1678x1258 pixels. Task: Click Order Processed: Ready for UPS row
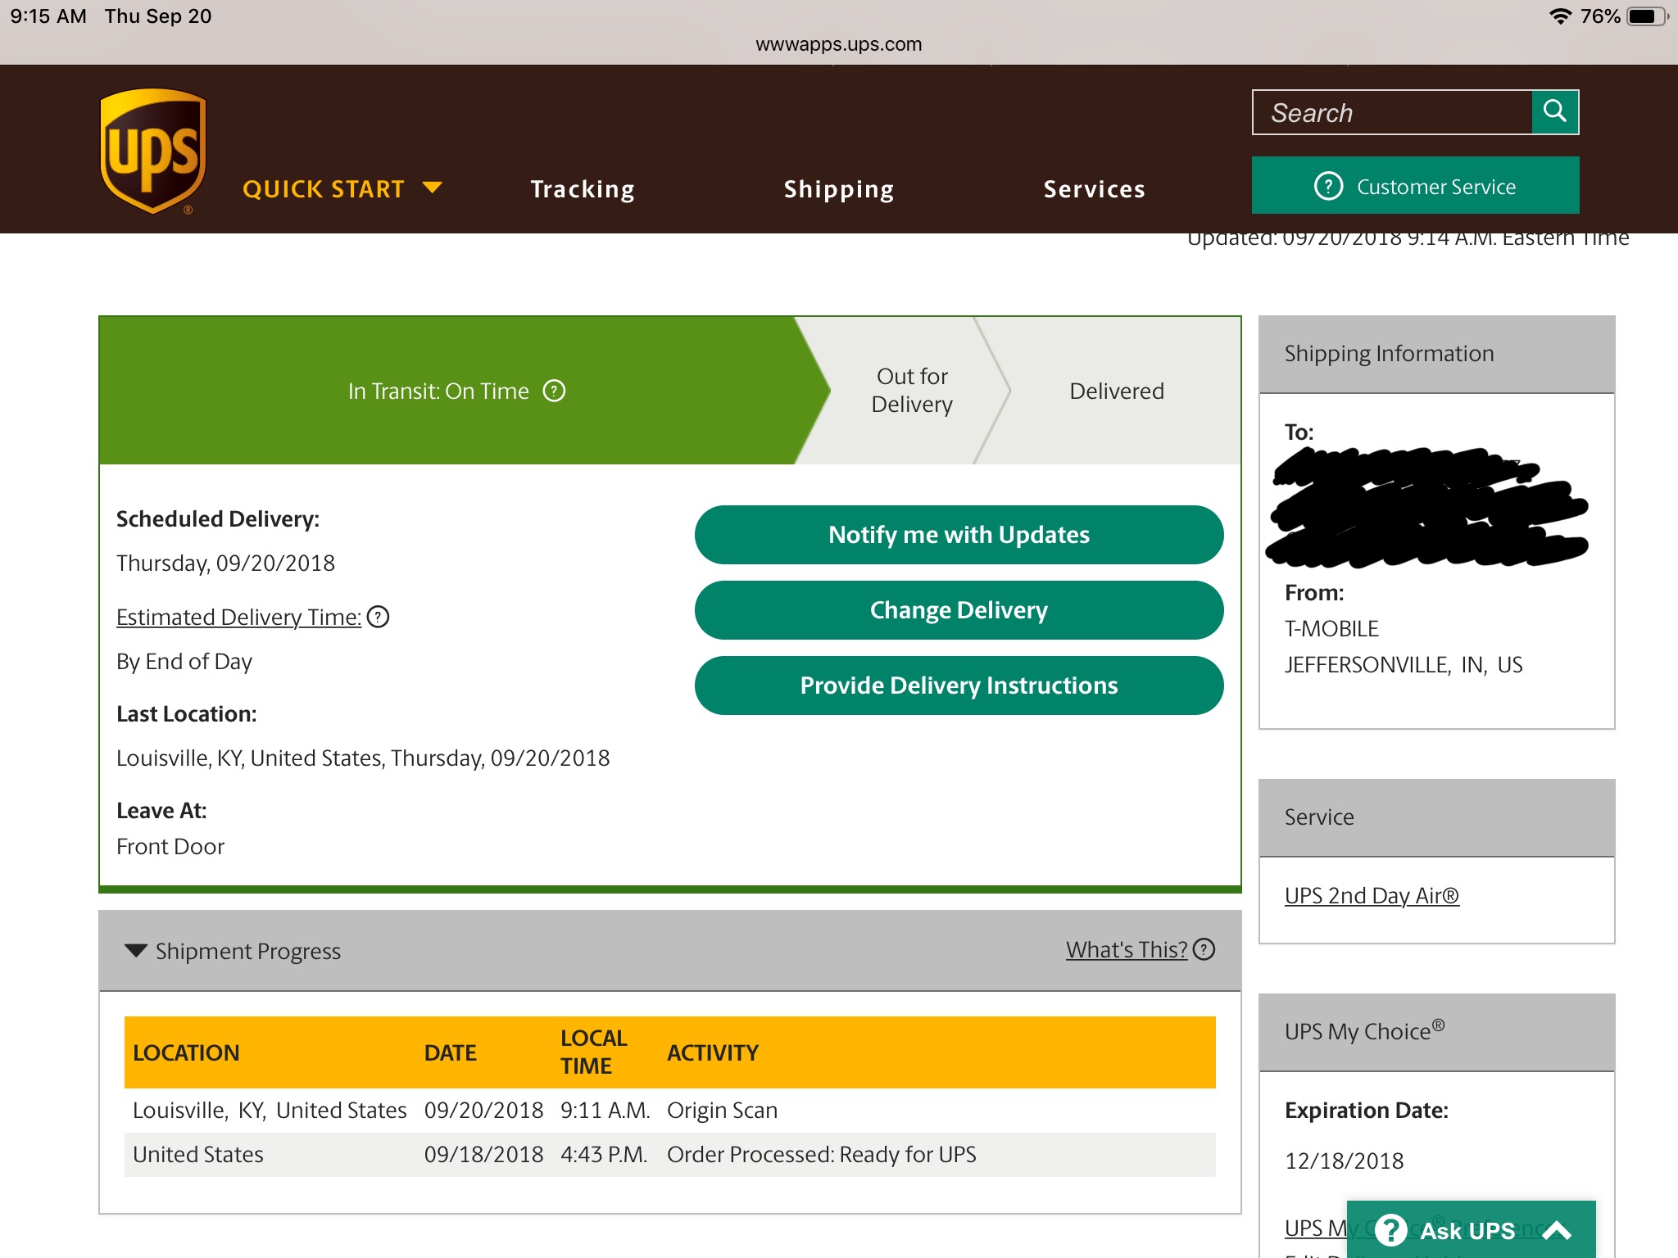pos(669,1155)
